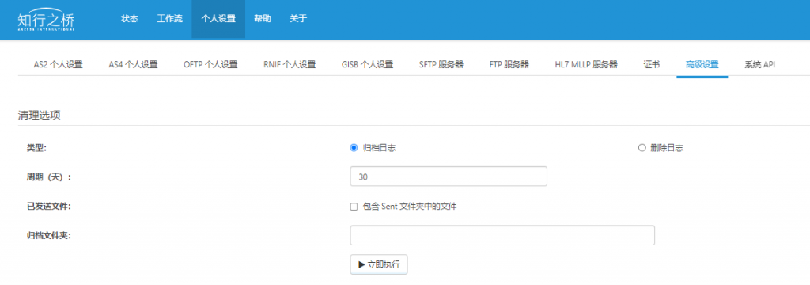Select 个人设置 in the top navigation
The image size is (810, 285).
click(218, 19)
